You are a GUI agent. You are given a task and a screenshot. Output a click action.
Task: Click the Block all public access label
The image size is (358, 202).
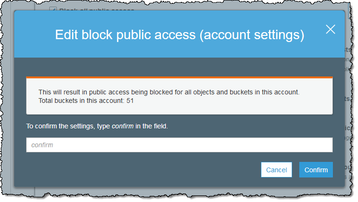95,10
